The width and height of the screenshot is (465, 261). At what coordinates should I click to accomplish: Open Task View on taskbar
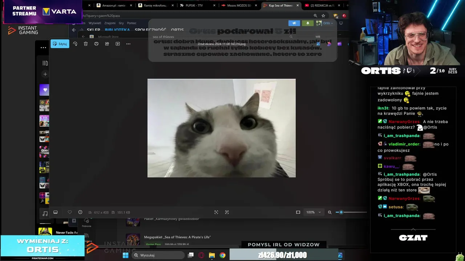[x=191, y=255]
